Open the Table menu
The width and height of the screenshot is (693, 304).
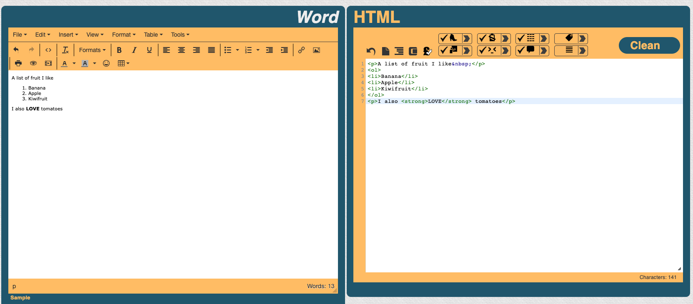(x=153, y=35)
